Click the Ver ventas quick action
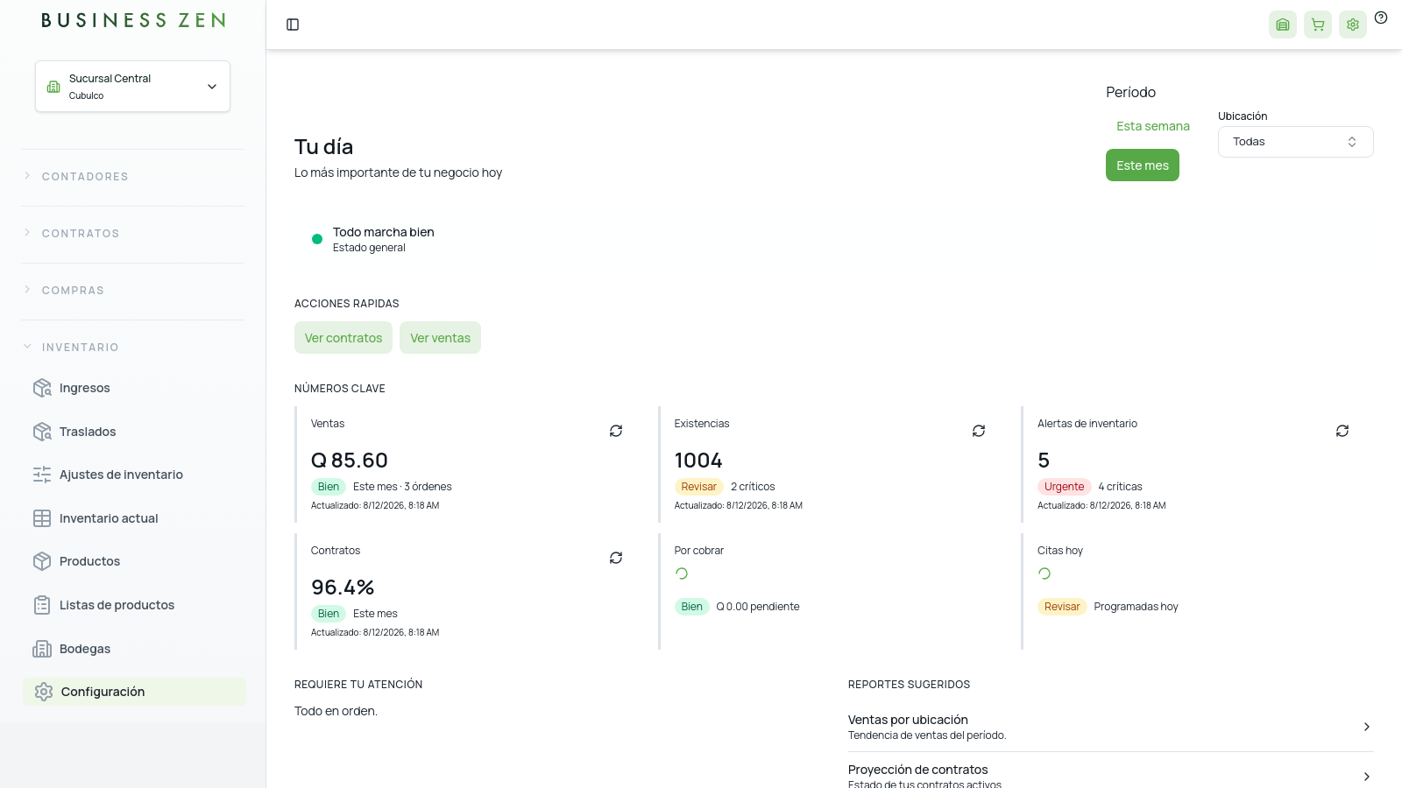The width and height of the screenshot is (1402, 788). tap(440, 338)
